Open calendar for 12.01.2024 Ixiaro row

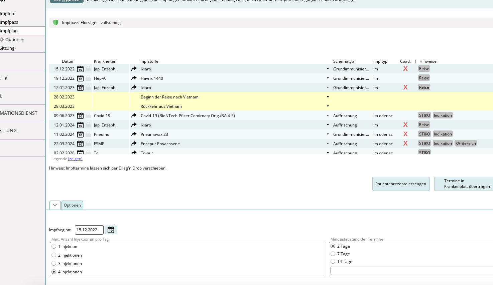tap(80, 125)
